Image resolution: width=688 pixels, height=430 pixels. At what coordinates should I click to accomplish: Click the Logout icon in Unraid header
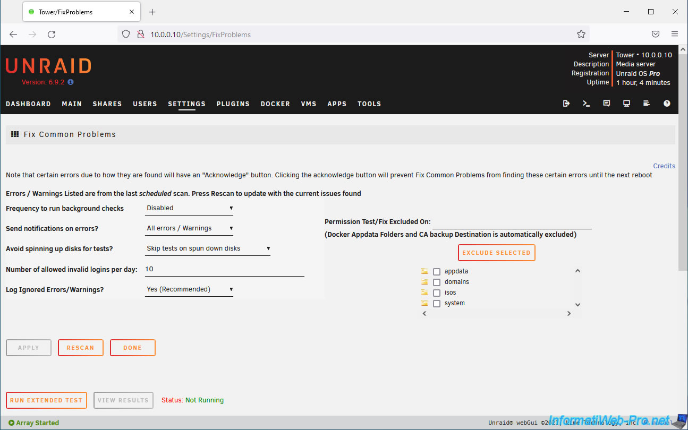(566, 104)
